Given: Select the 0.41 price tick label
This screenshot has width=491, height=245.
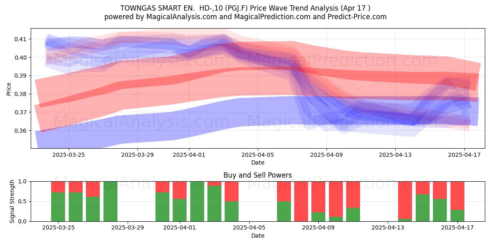Looking at the screenshot, I should point(21,39).
